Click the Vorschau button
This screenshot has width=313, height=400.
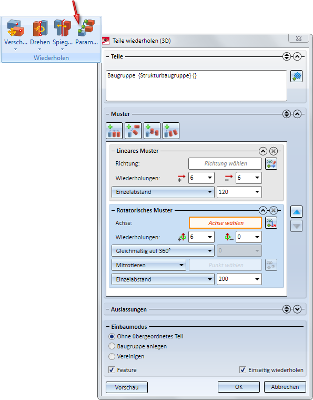127,387
